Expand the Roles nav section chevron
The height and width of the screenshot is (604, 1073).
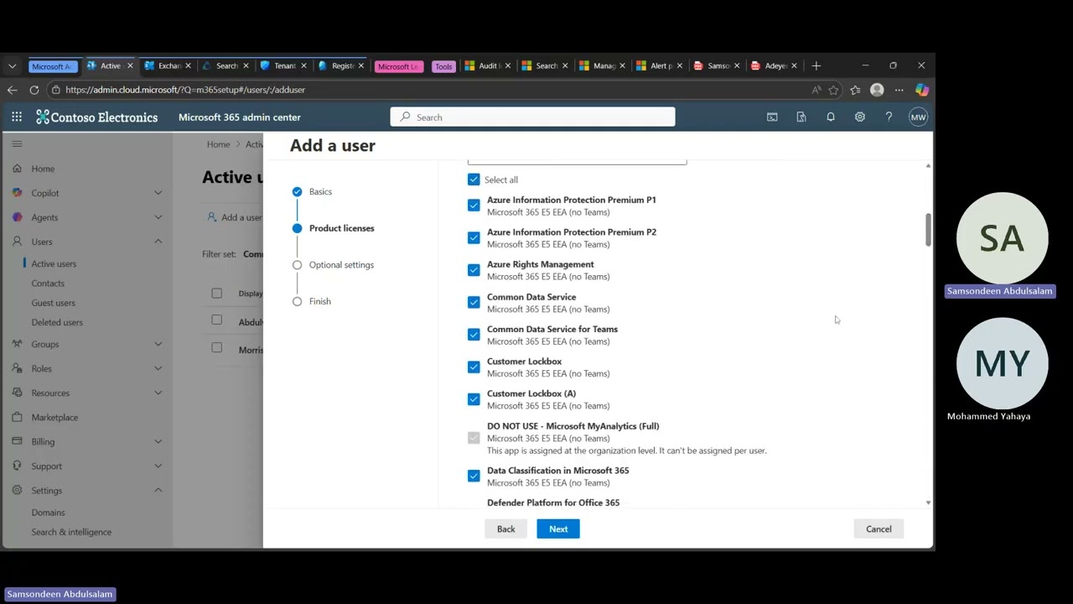pyautogui.click(x=158, y=368)
